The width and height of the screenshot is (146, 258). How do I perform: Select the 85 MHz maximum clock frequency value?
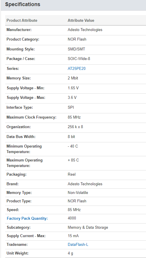74,117
